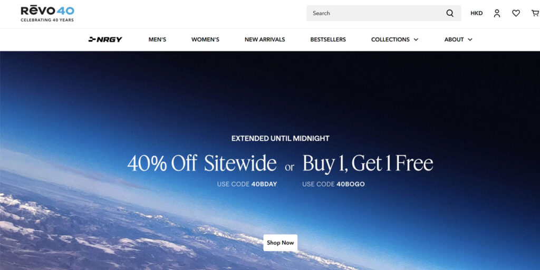
Task: Open the Bestsellers page
Action: pos(328,40)
